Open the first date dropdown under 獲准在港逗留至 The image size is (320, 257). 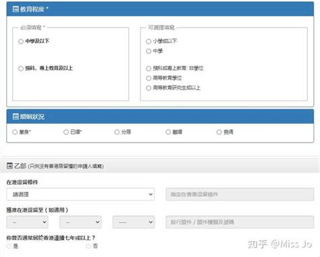[x=28, y=222]
